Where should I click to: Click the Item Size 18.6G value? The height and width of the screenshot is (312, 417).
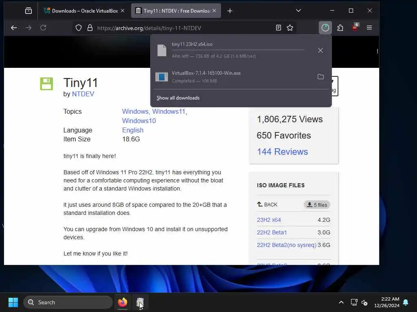click(131, 139)
